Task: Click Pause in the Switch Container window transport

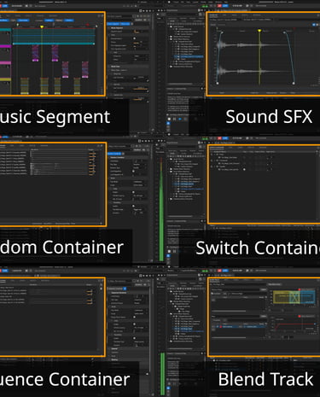Action: 175,251
